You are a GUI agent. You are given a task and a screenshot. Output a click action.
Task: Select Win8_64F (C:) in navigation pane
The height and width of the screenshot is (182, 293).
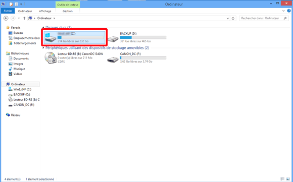tap(22, 89)
